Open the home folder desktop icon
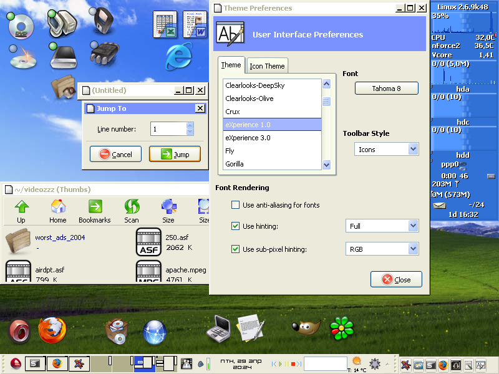 (x=64, y=86)
